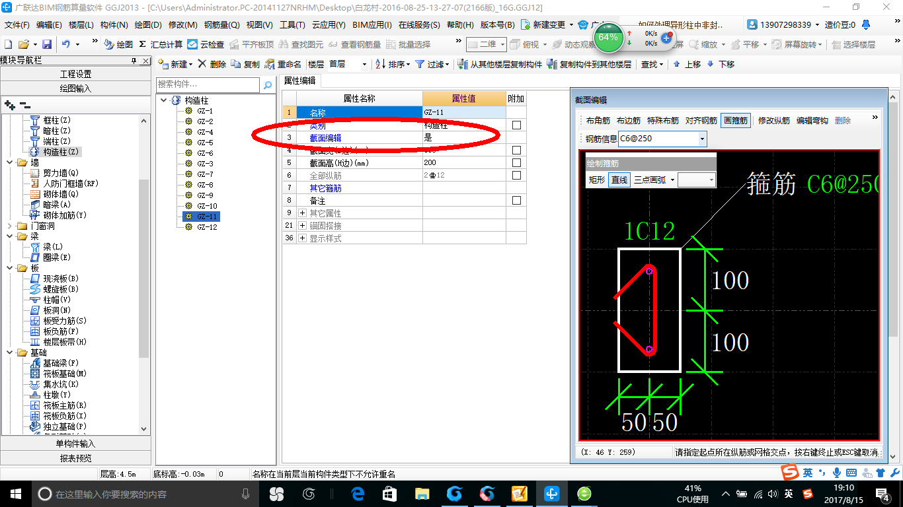Toggle 附加 checkbox for 类别 row

(516, 125)
